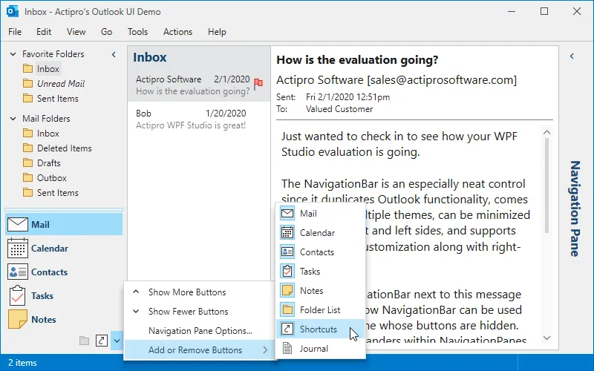Toggle Mail button in Add or Remove submenu
Image resolution: width=594 pixels, height=371 pixels.
321,214
